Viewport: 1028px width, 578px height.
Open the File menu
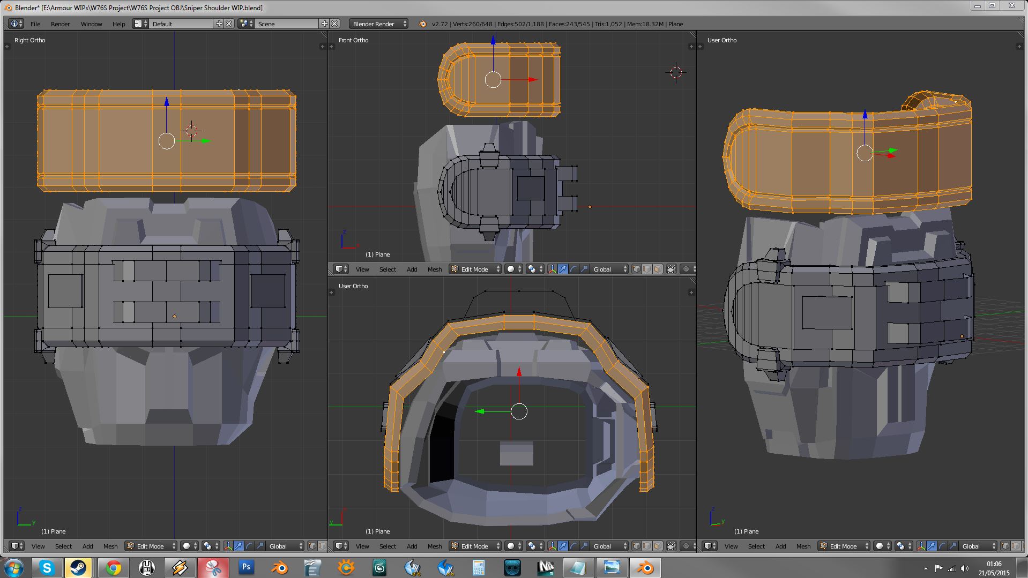(35, 24)
